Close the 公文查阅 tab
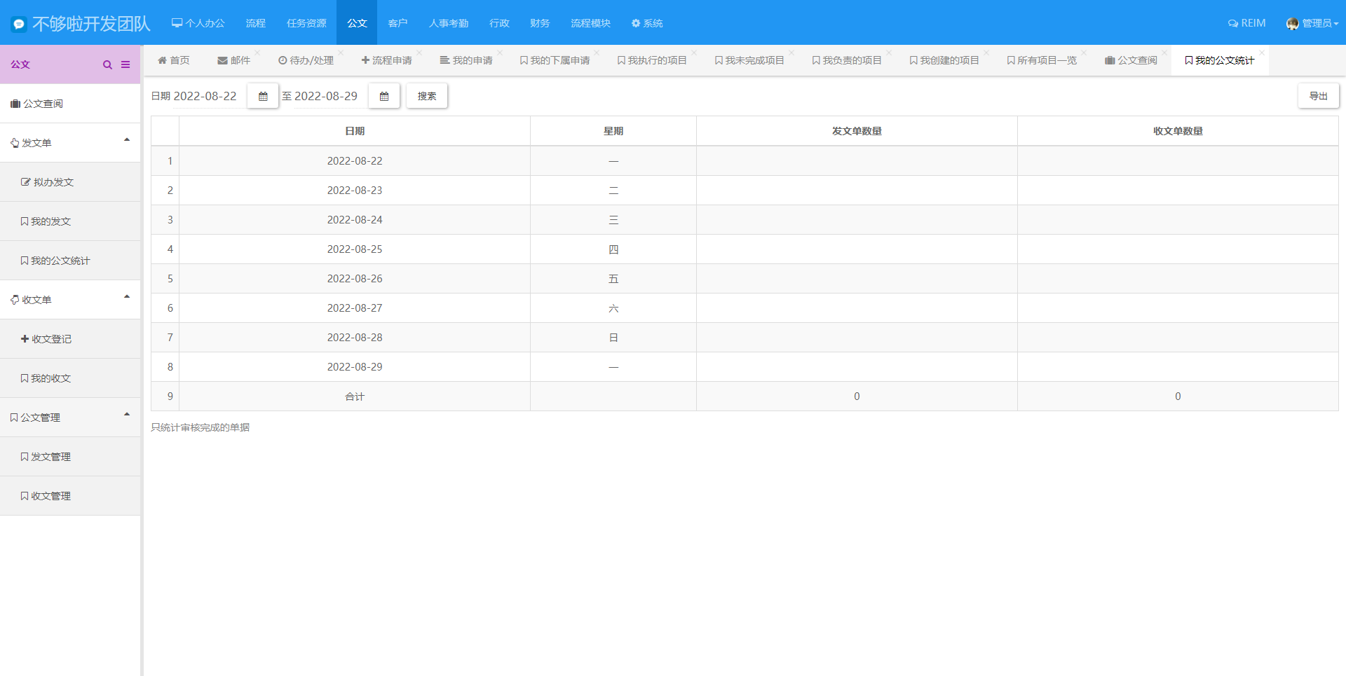 coord(1164,53)
